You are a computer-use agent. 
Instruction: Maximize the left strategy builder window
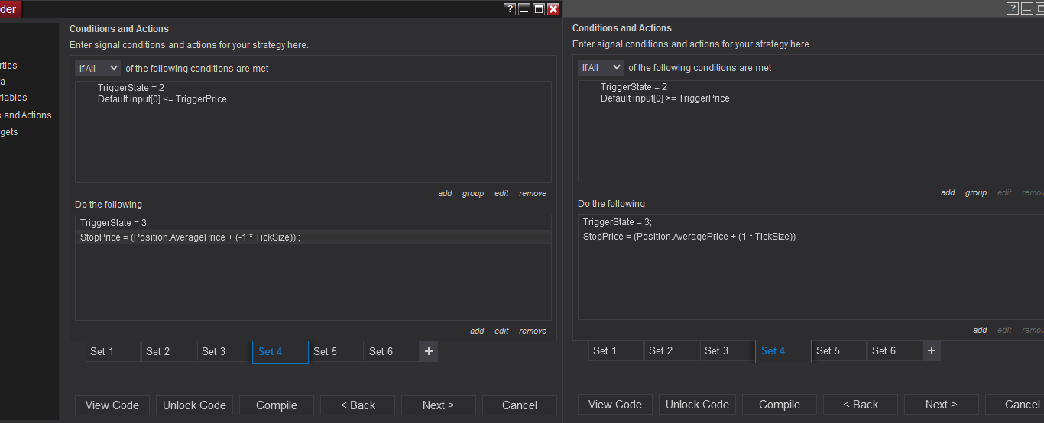(539, 9)
